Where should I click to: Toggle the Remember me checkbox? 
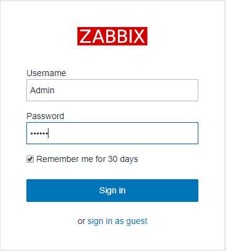point(30,159)
